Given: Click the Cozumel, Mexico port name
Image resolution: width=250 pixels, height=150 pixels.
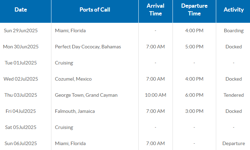Looking at the screenshot, I should coord(73,79).
